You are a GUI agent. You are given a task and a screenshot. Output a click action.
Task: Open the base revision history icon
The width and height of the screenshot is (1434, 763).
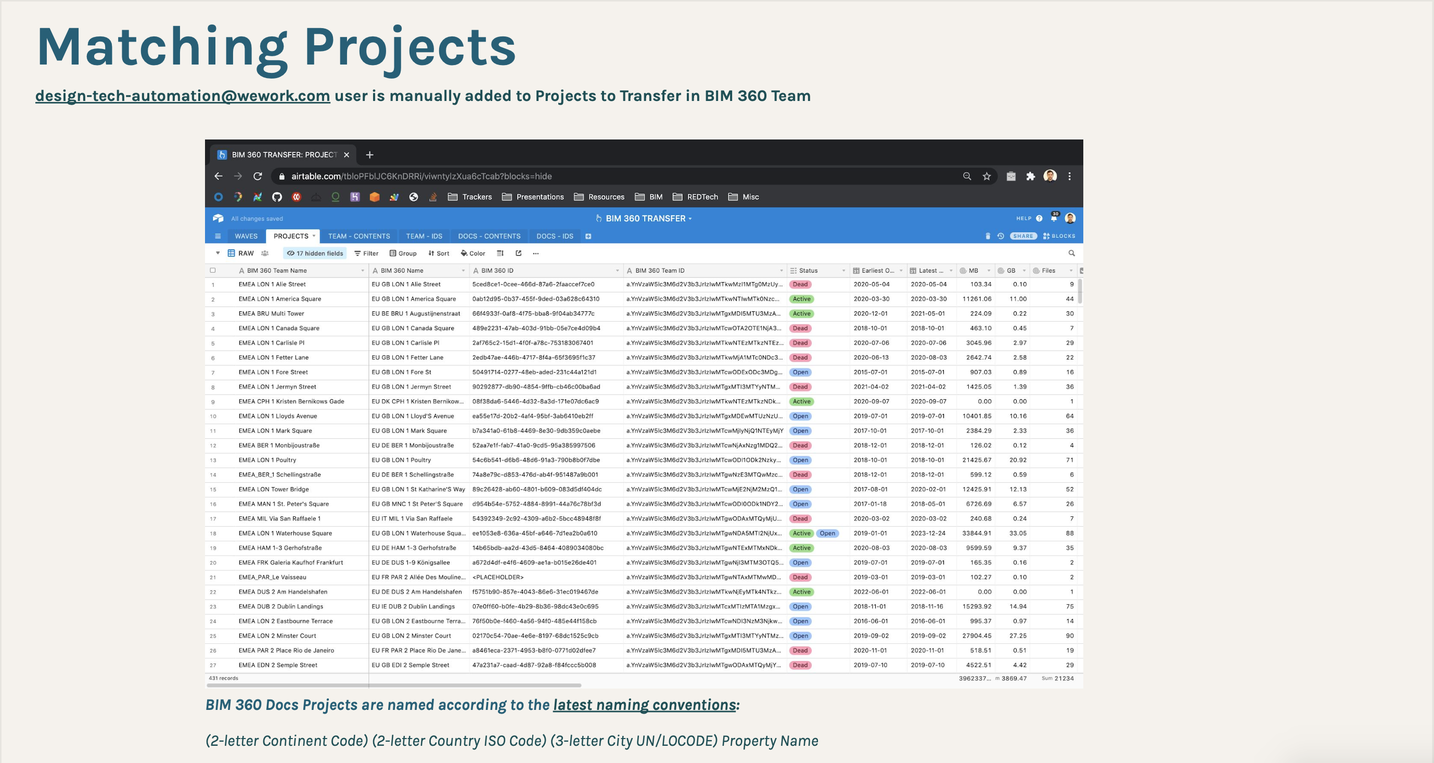(1001, 236)
